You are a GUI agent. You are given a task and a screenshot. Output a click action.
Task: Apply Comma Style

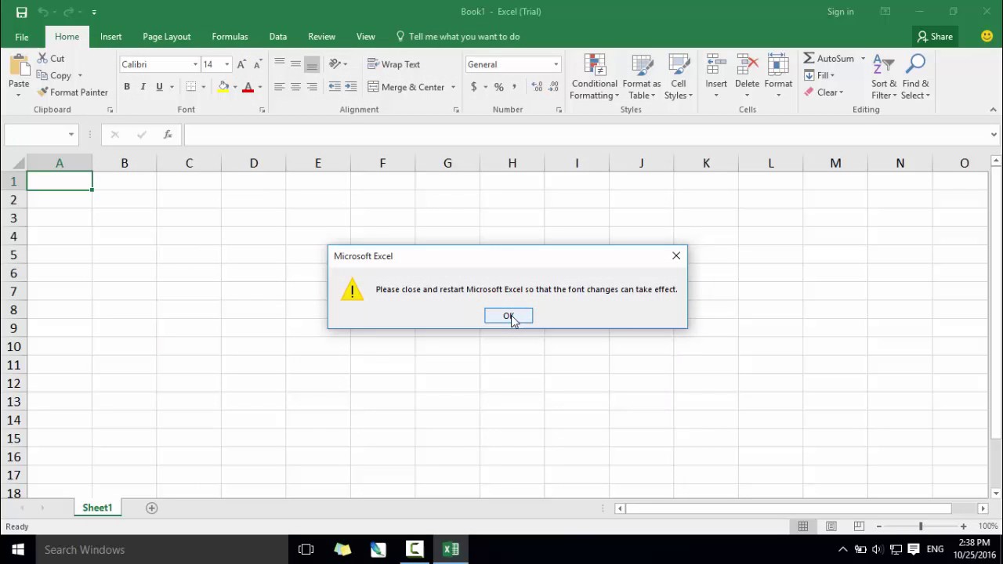tap(514, 87)
